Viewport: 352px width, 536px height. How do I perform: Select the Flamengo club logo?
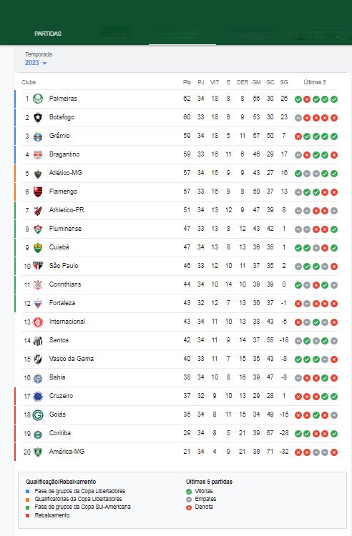click(x=38, y=192)
